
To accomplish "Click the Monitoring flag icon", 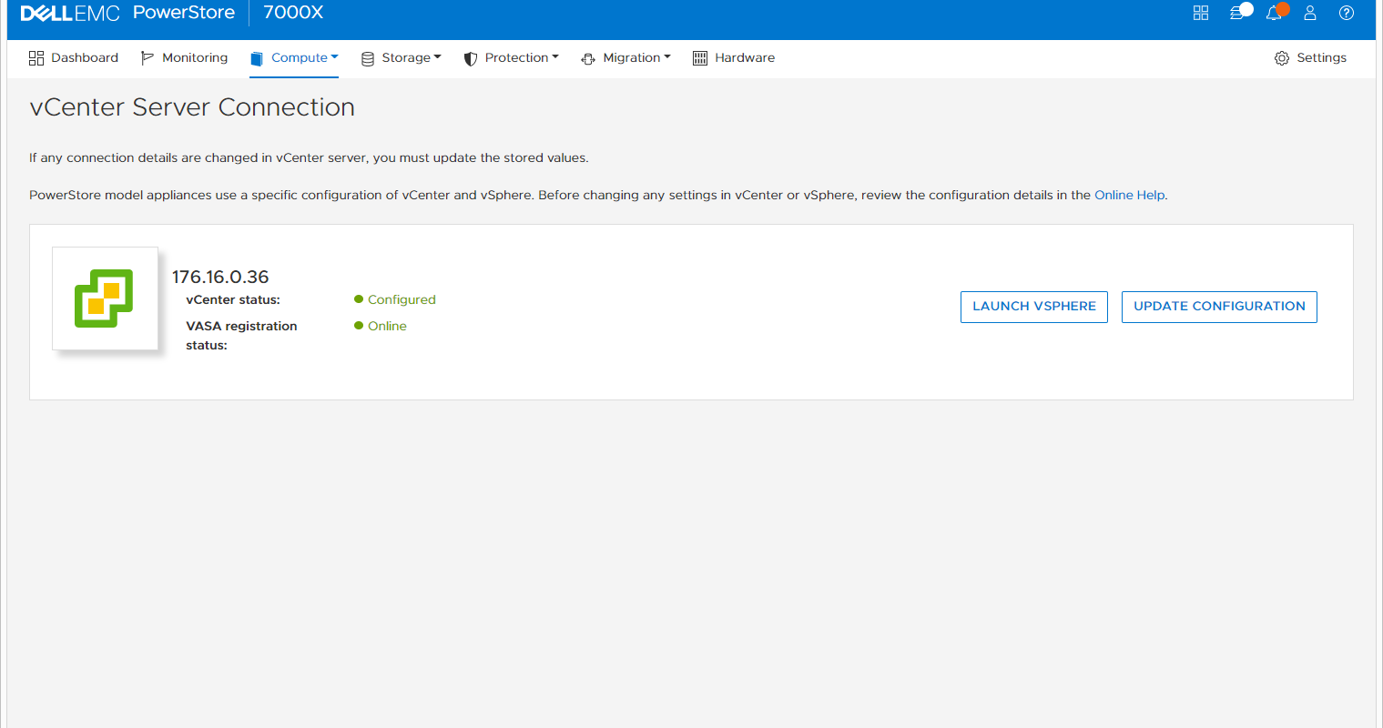I will tap(147, 58).
